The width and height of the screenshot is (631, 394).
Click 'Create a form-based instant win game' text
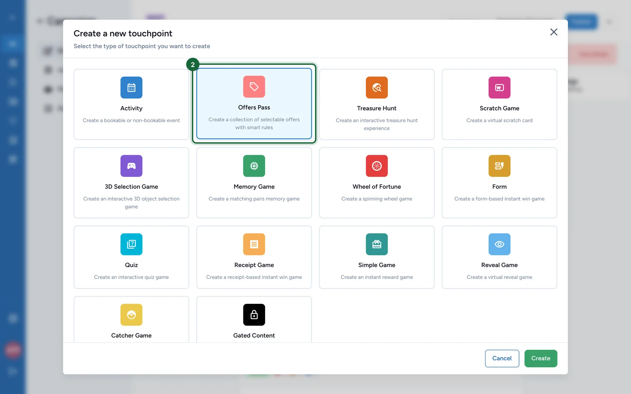click(x=499, y=199)
